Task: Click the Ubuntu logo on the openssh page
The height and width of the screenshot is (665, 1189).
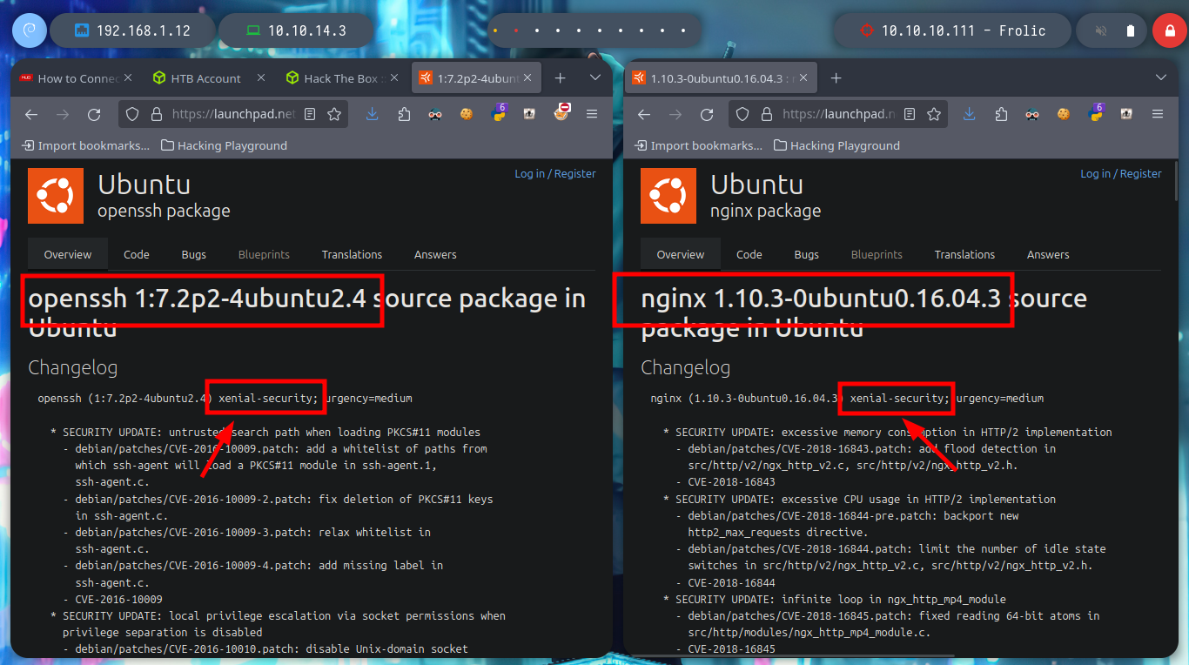Action: click(56, 196)
